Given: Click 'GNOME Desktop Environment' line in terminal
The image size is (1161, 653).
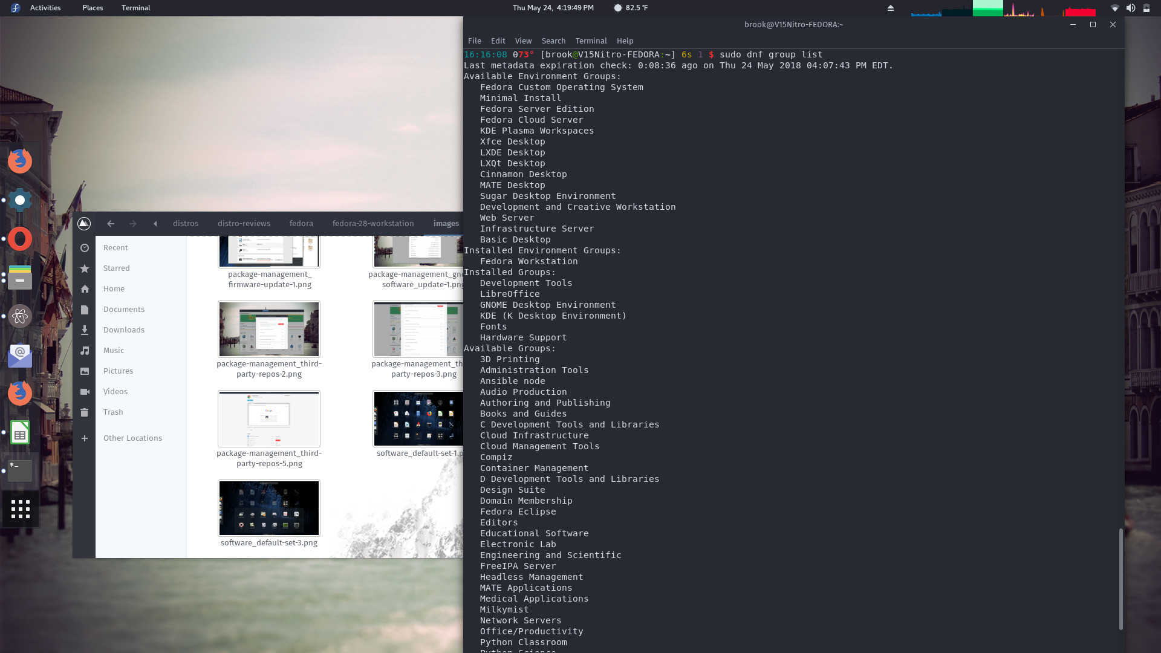Looking at the screenshot, I should (x=548, y=305).
